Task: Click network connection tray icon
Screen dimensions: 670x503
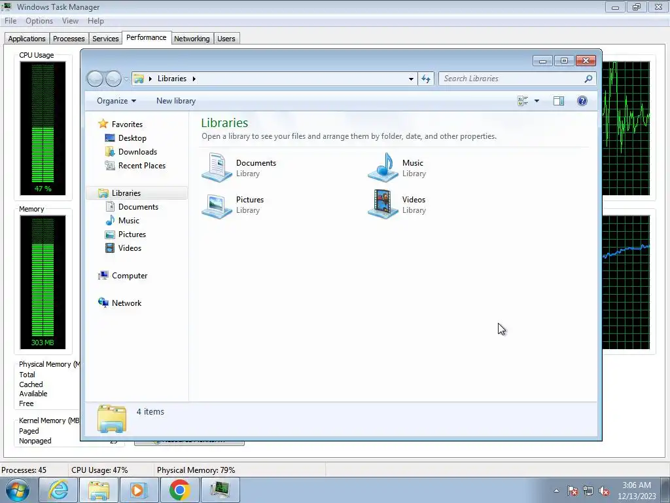Action: click(x=588, y=491)
